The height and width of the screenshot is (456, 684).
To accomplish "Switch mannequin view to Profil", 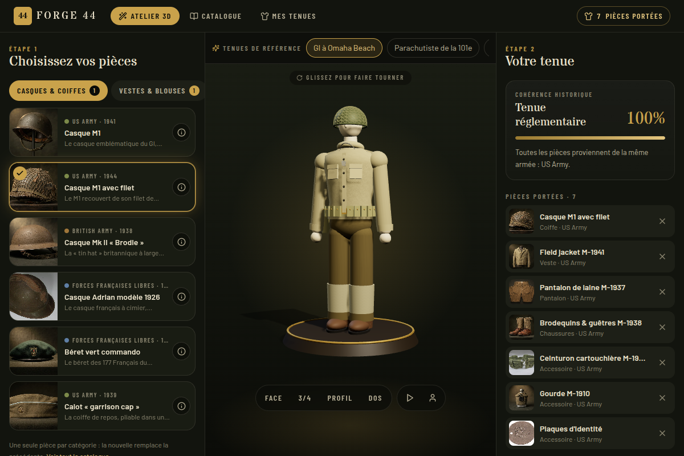I will point(340,398).
